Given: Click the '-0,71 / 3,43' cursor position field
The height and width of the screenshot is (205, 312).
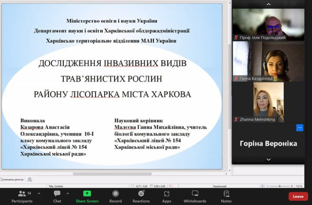Looking at the screenshot, I should [139, 186].
